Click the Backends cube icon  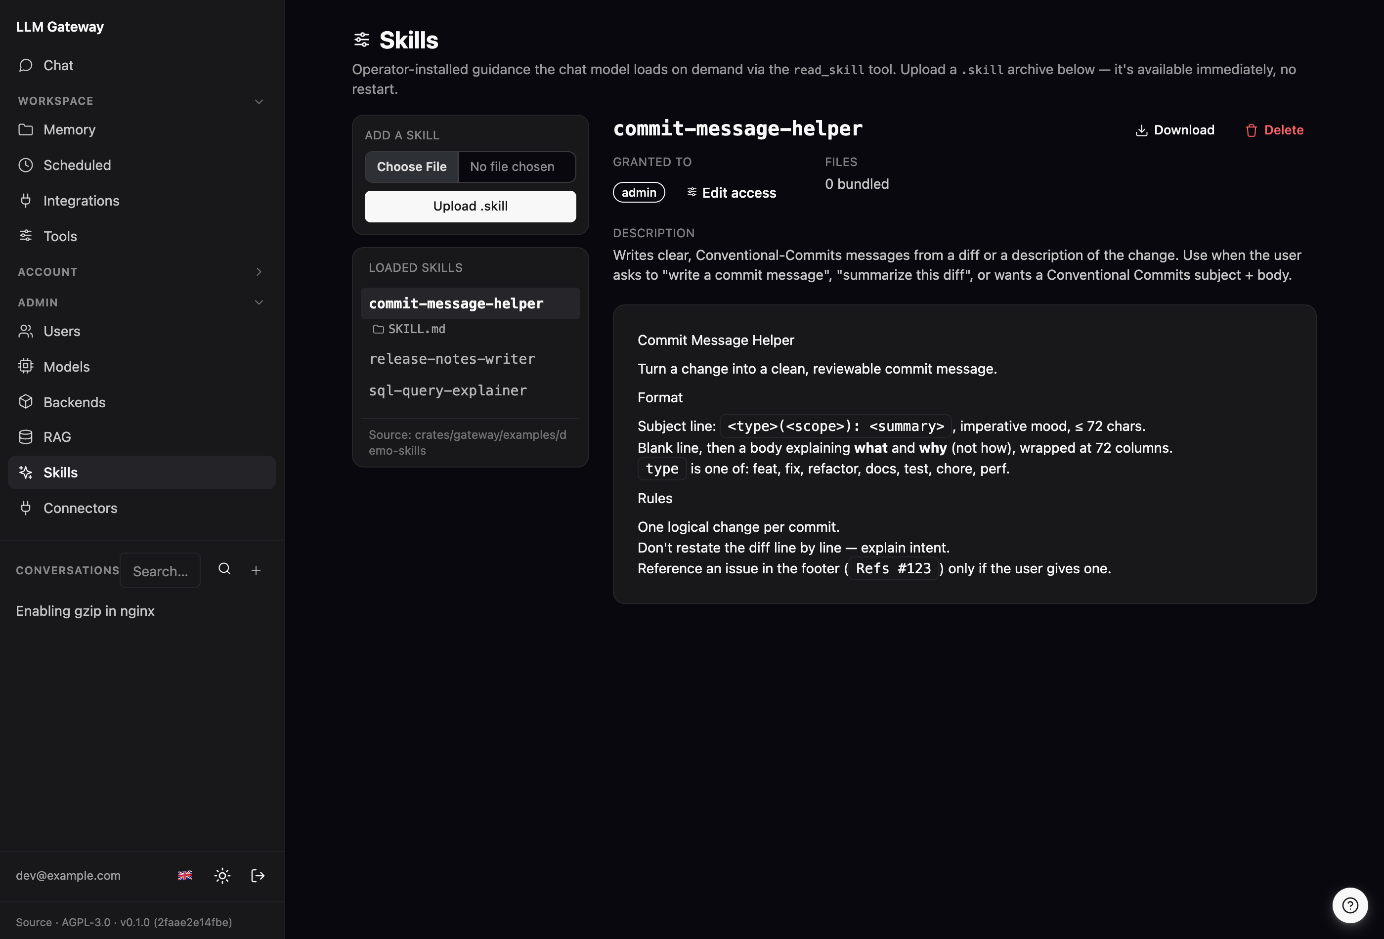(x=26, y=402)
